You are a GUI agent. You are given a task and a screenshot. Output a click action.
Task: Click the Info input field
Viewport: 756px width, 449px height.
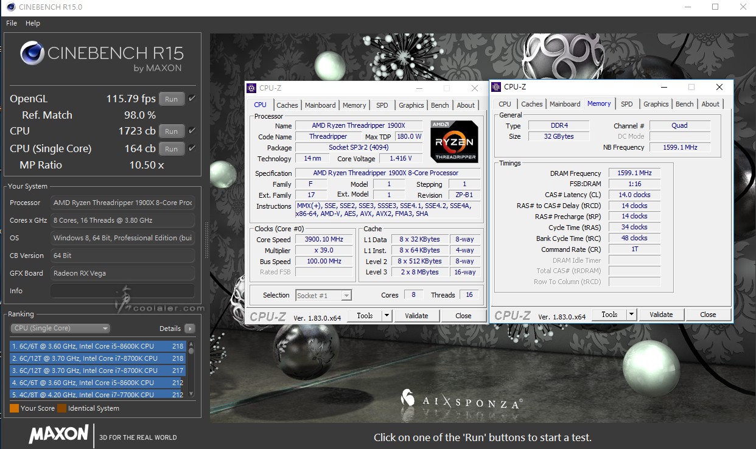click(122, 291)
